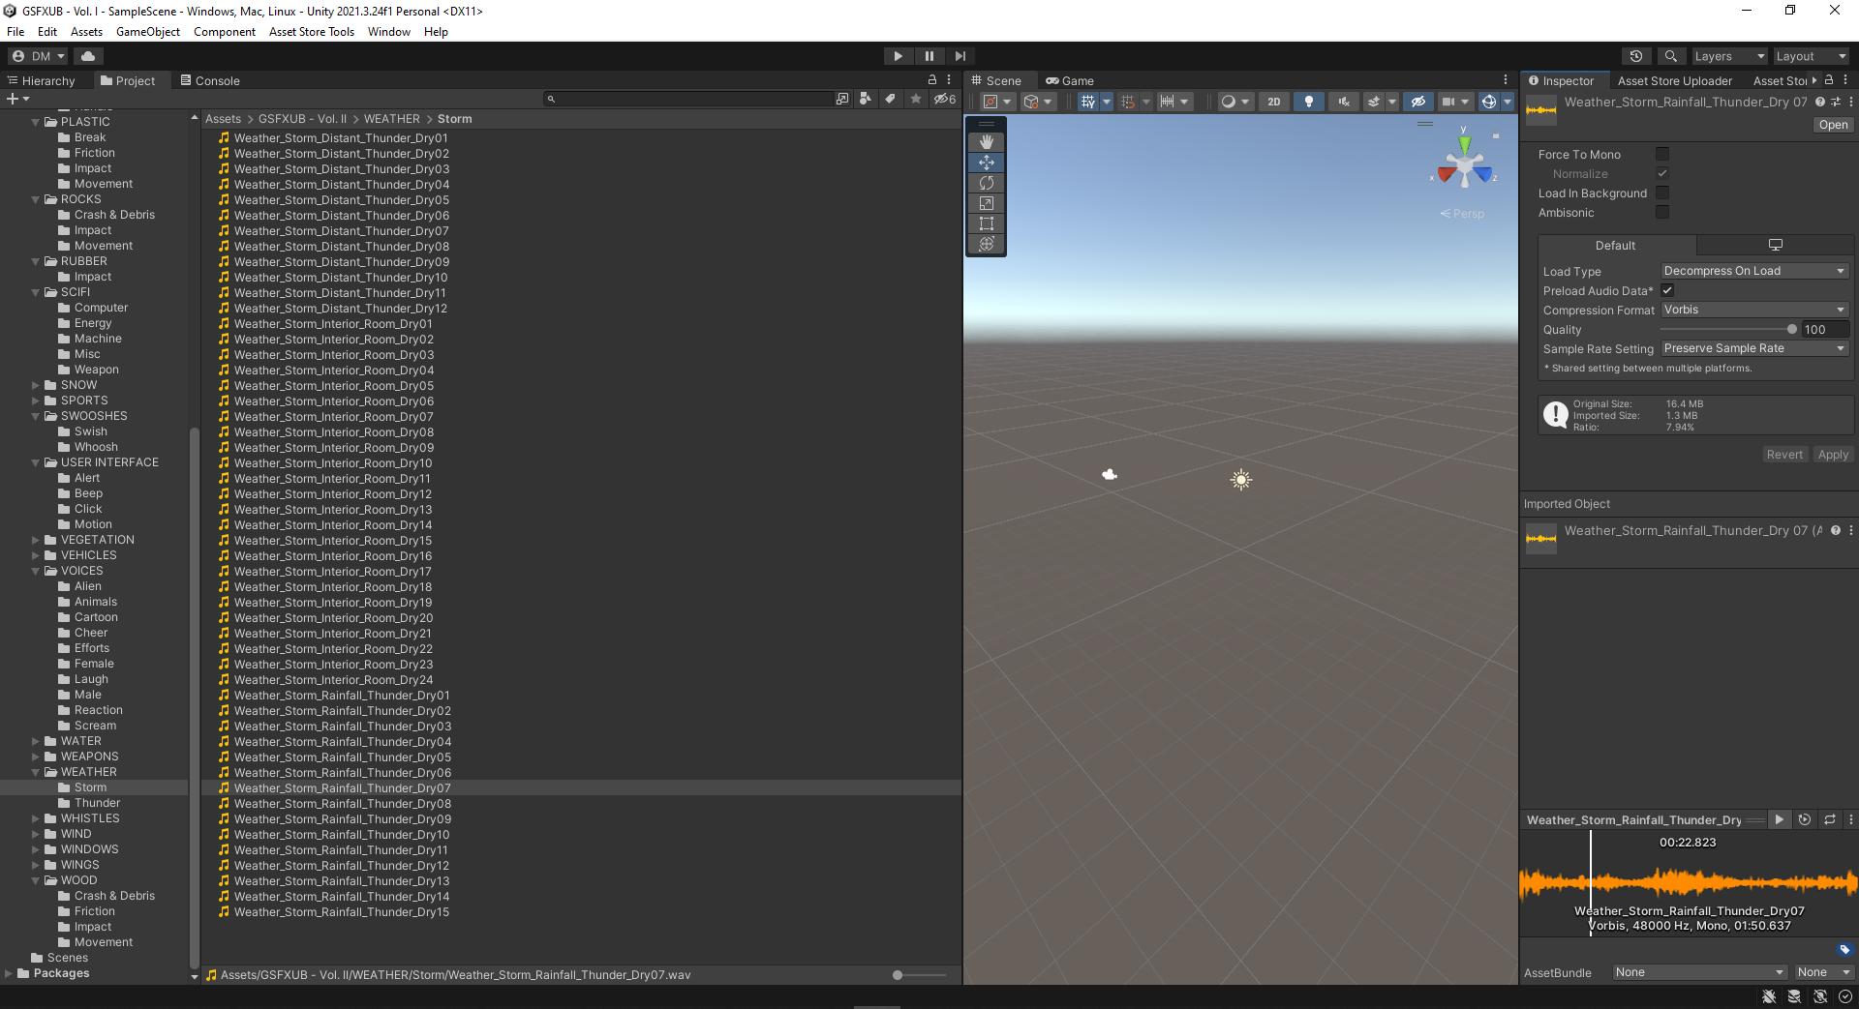Click the favorites star icon in Project
Screen dimensions: 1859x1009
pos(915,99)
